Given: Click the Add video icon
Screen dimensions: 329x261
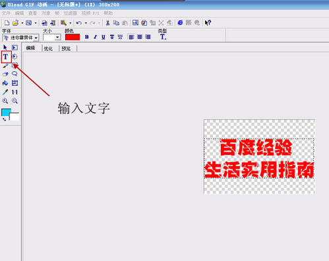Looking at the screenshot, I should click(x=53, y=22).
